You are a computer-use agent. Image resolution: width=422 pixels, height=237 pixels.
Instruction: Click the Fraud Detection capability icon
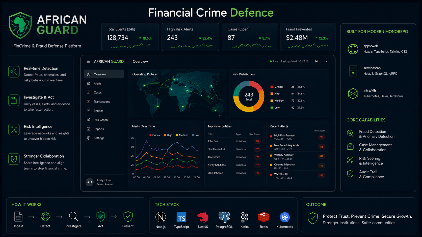pyautogui.click(x=350, y=133)
